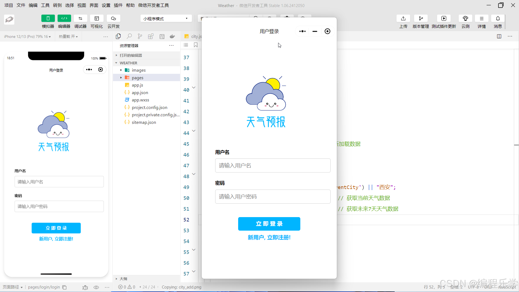Open the Cloud Development icon
The width and height of the screenshot is (519, 292).
coord(113,18)
